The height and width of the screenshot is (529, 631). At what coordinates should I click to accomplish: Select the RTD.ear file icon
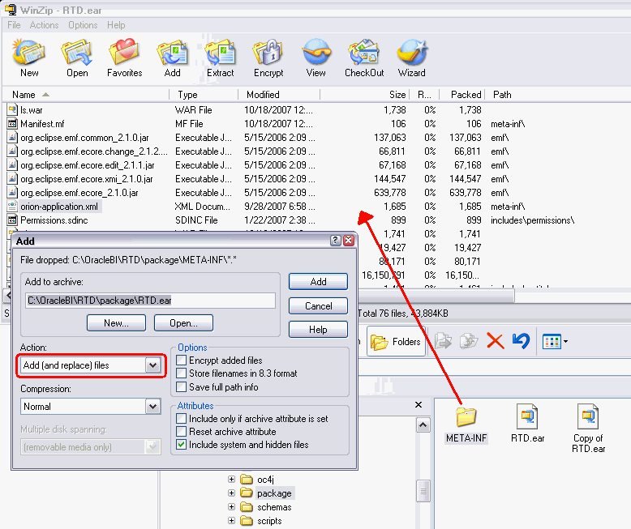coord(527,416)
